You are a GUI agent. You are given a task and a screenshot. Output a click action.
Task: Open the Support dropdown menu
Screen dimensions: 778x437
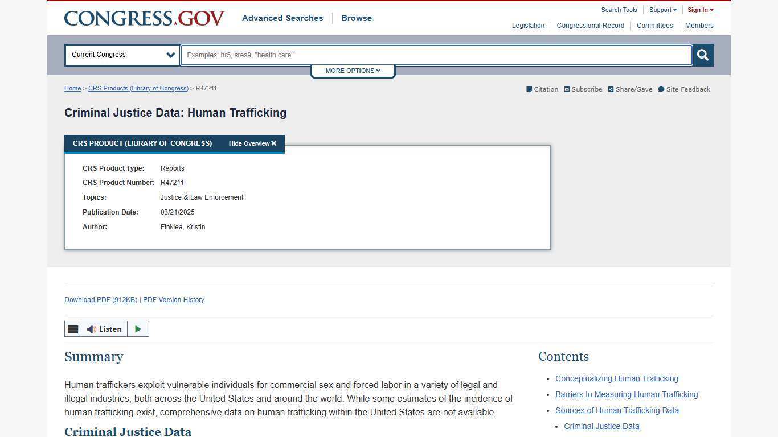click(662, 10)
